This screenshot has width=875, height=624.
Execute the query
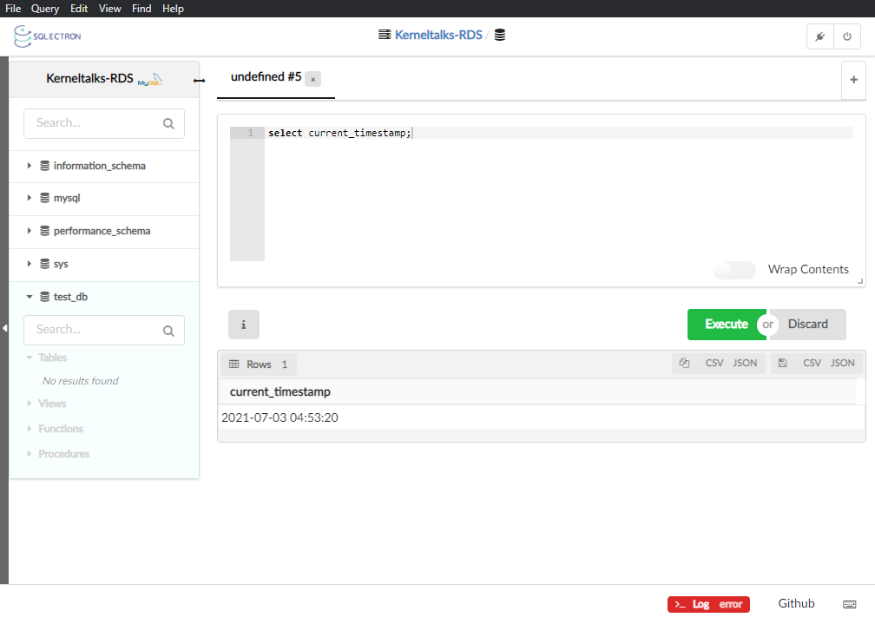(x=727, y=325)
